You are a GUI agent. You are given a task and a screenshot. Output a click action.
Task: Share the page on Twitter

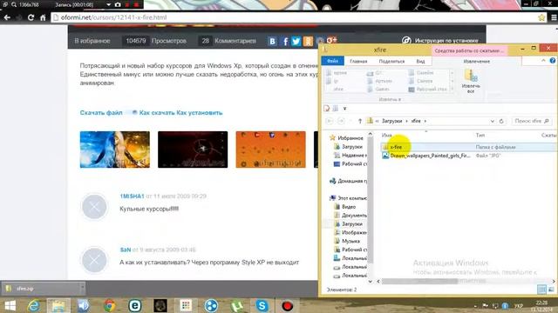(x=296, y=41)
